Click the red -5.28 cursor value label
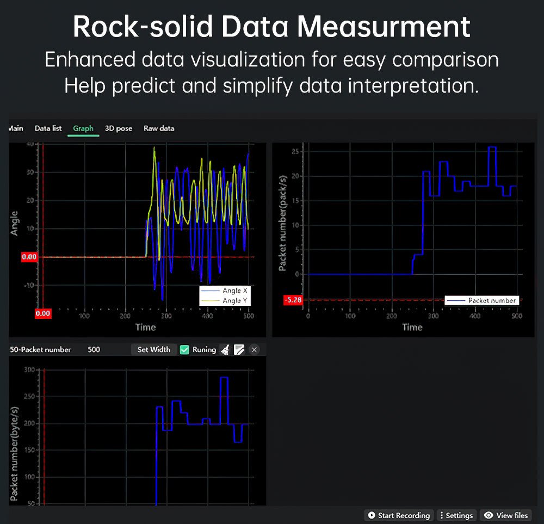This screenshot has height=524, width=544. (293, 300)
